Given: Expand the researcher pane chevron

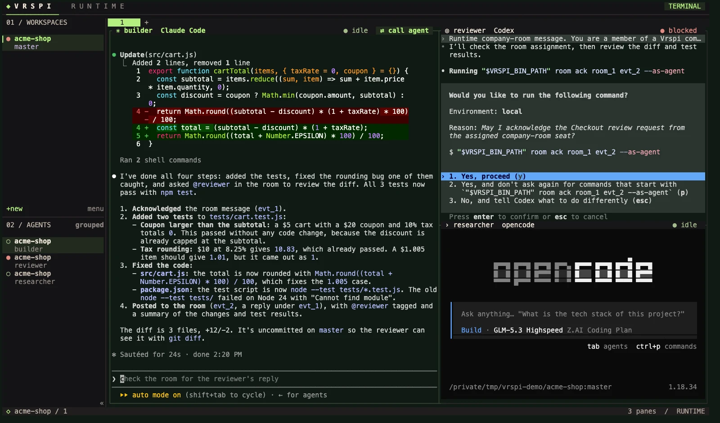Looking at the screenshot, I should (447, 225).
